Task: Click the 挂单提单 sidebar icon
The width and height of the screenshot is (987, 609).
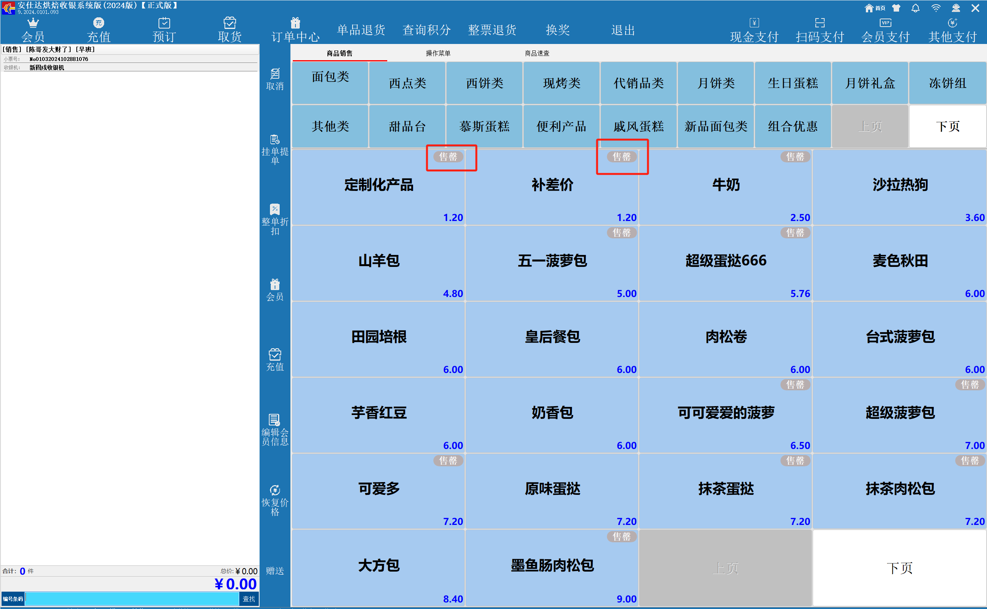Action: point(275,140)
